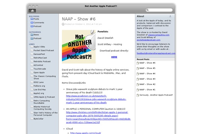The image size is (202, 134).
Task: Click the CATEGORIES sidebar heading
Action: 35,32
